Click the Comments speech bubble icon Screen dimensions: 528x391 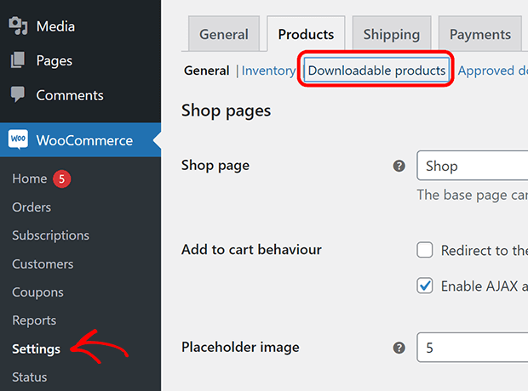click(x=18, y=94)
